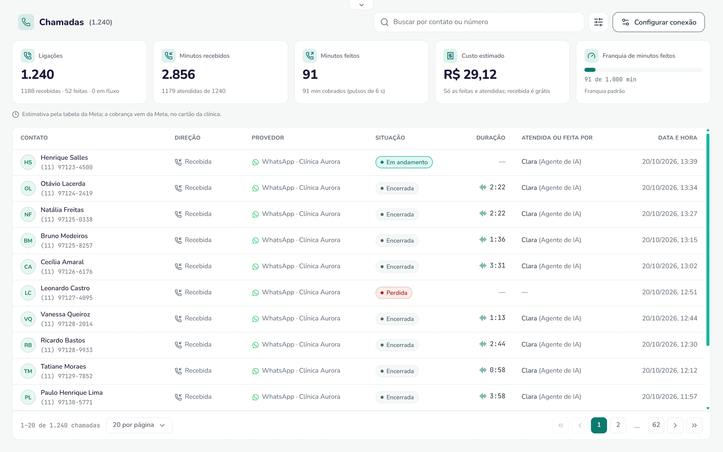Sort by the DURAÇÃO column header
This screenshot has width=723, height=452.
point(491,138)
